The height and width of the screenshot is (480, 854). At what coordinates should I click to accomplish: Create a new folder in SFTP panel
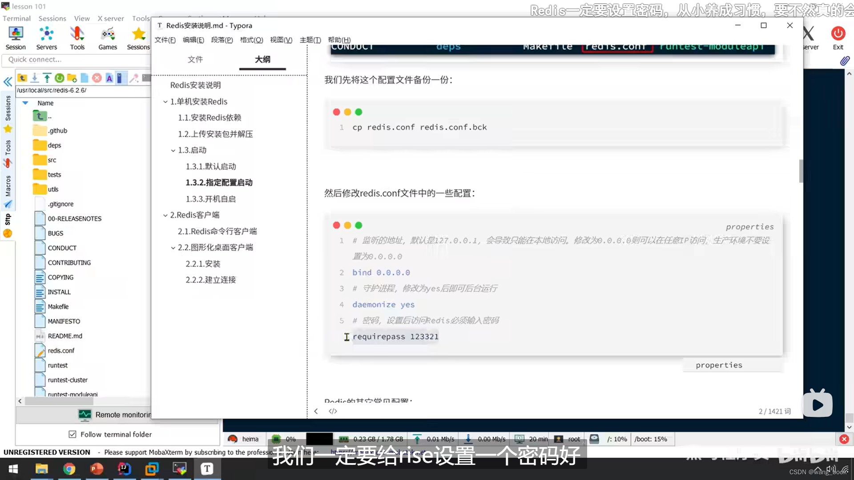(72, 78)
